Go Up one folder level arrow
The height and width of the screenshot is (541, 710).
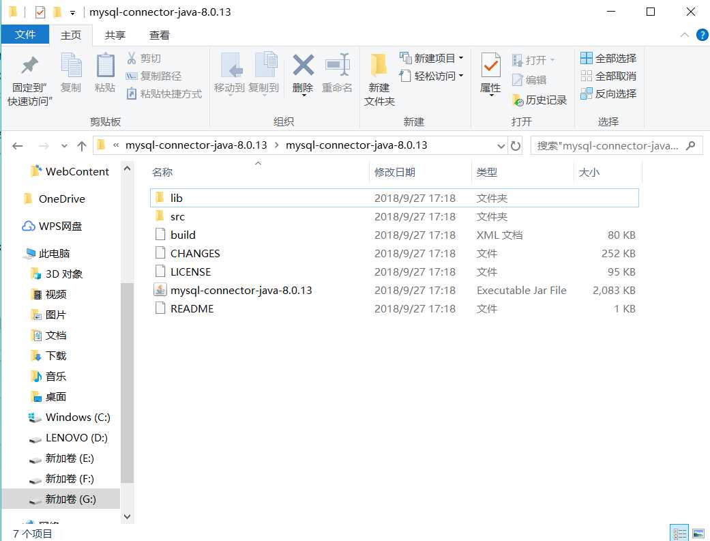(82, 146)
